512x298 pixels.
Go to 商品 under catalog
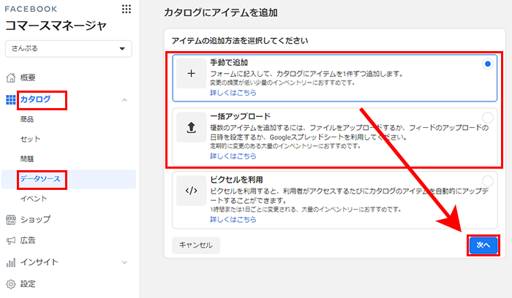pyautogui.click(x=27, y=119)
